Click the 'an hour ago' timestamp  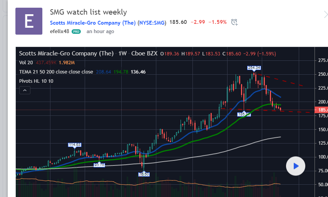coord(100,32)
